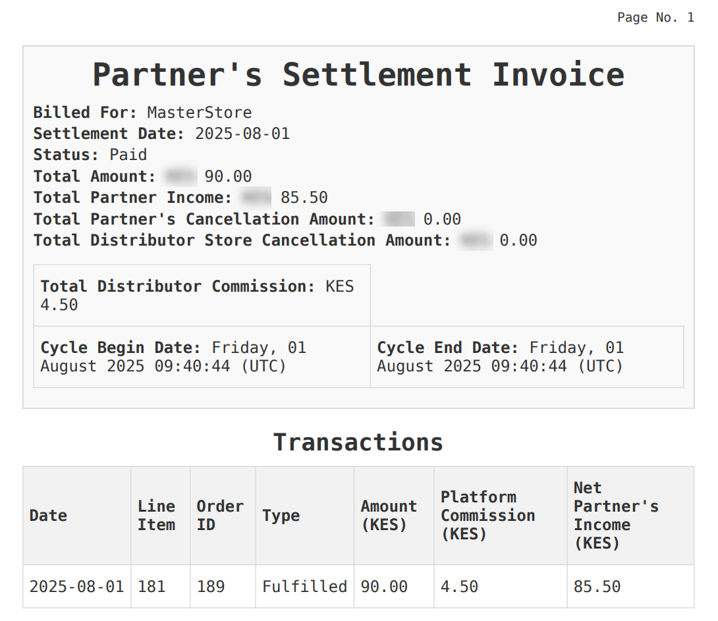This screenshot has height=621, width=718.
Task: Click the Platform Commission column header
Action: click(487, 516)
